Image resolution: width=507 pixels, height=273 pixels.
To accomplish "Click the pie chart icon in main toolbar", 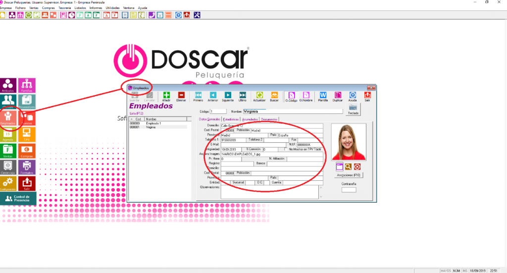I will click(71, 15).
